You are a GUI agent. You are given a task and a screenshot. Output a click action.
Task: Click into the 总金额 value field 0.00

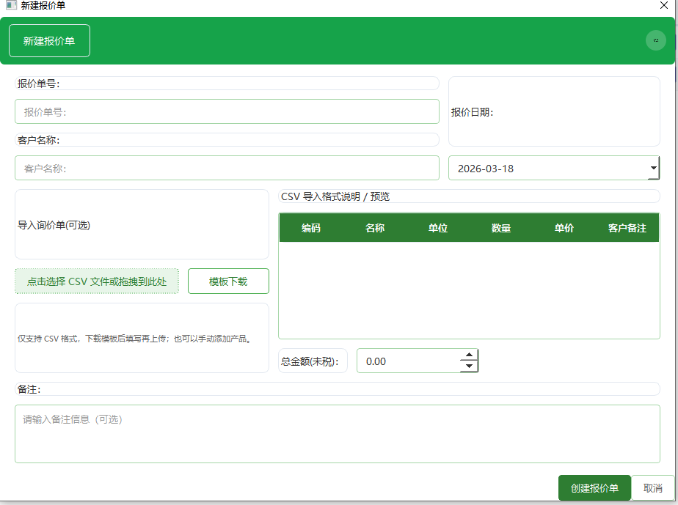[x=409, y=361]
